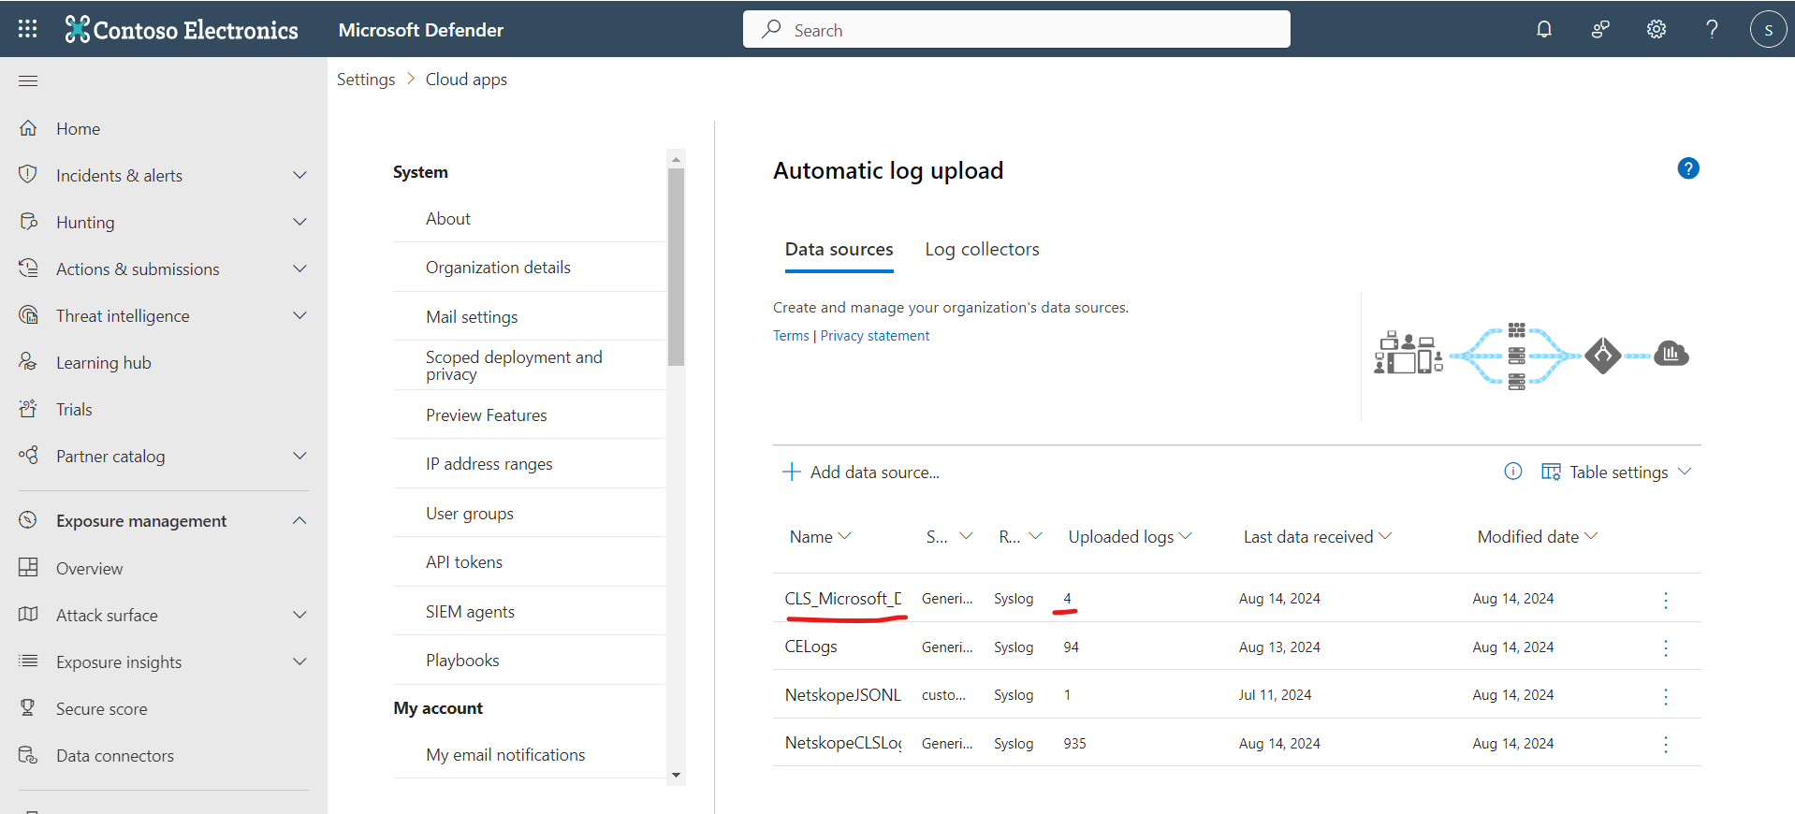Screen dimensions: 1795x814
Task: Open row actions for CLS_Microsoft_D data source
Action: point(1666,600)
